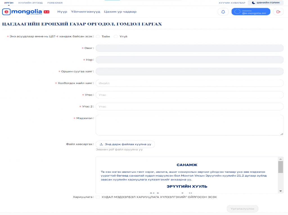Switch to the FOREIGNER tab
Viewport: 288px width, 215px height.
coord(55,3)
